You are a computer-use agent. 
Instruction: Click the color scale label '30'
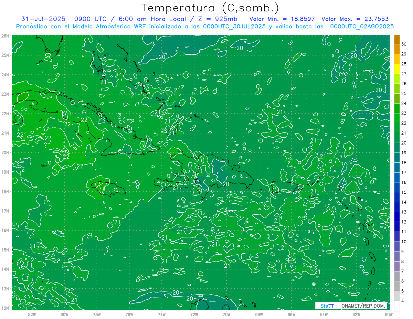(x=404, y=44)
